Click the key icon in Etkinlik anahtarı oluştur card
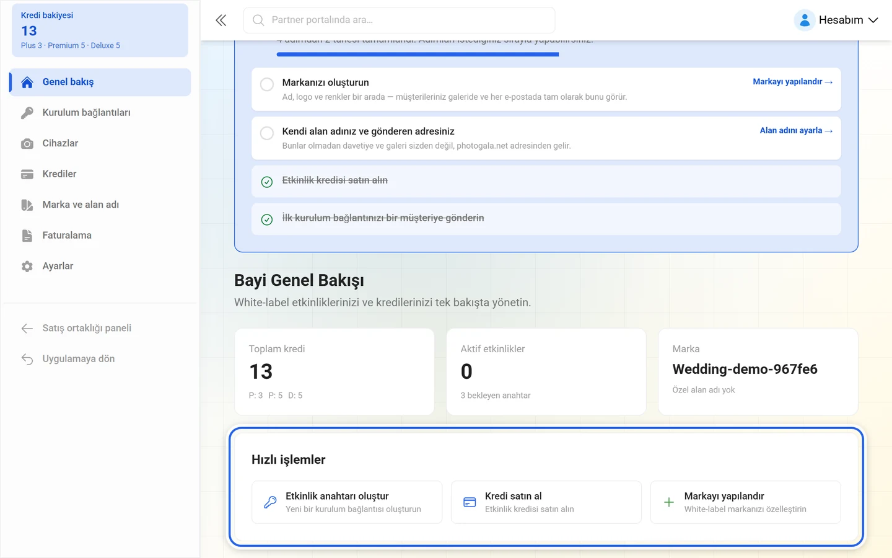 coord(271,502)
